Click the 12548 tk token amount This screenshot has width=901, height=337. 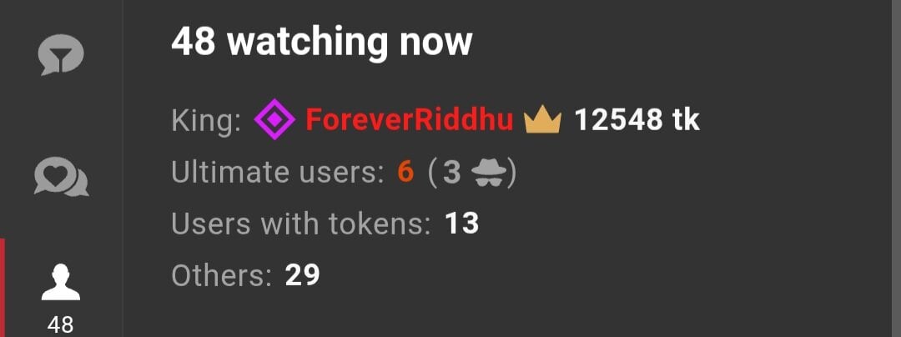click(637, 121)
